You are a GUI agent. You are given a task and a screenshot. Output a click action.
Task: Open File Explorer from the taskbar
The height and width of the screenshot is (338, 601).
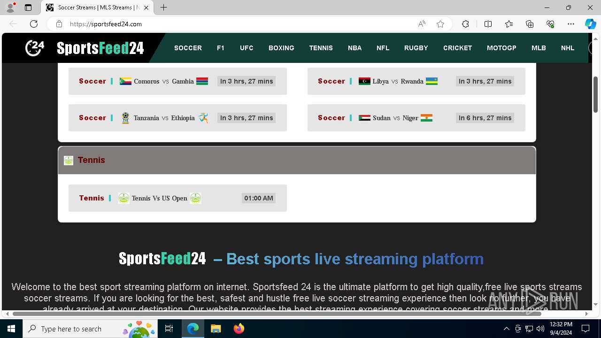(216, 329)
